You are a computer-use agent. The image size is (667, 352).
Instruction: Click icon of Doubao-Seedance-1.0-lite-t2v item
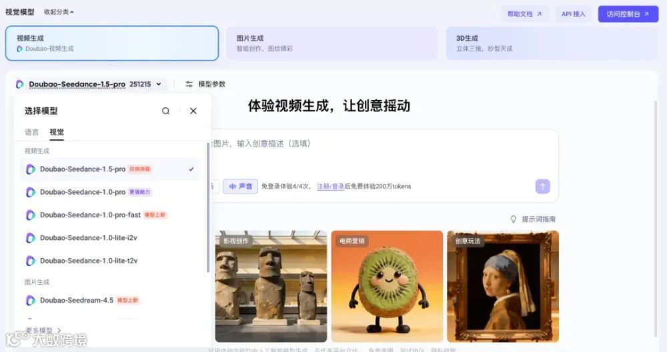[30, 261]
